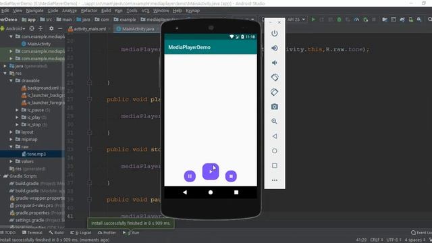Screen dimensions: 432x243
Task: Switch to MainActivity.java tab
Action: tap(136, 29)
